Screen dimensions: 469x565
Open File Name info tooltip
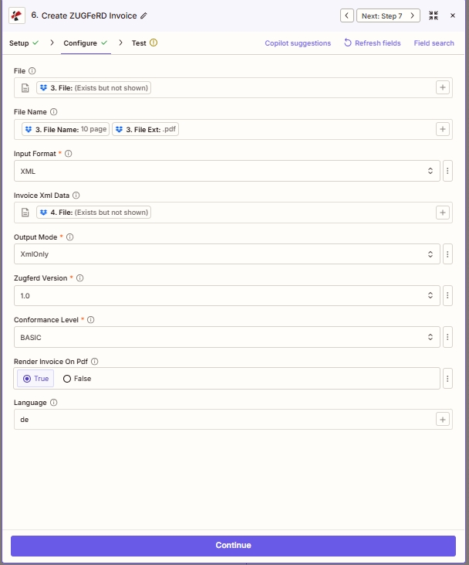[53, 112]
